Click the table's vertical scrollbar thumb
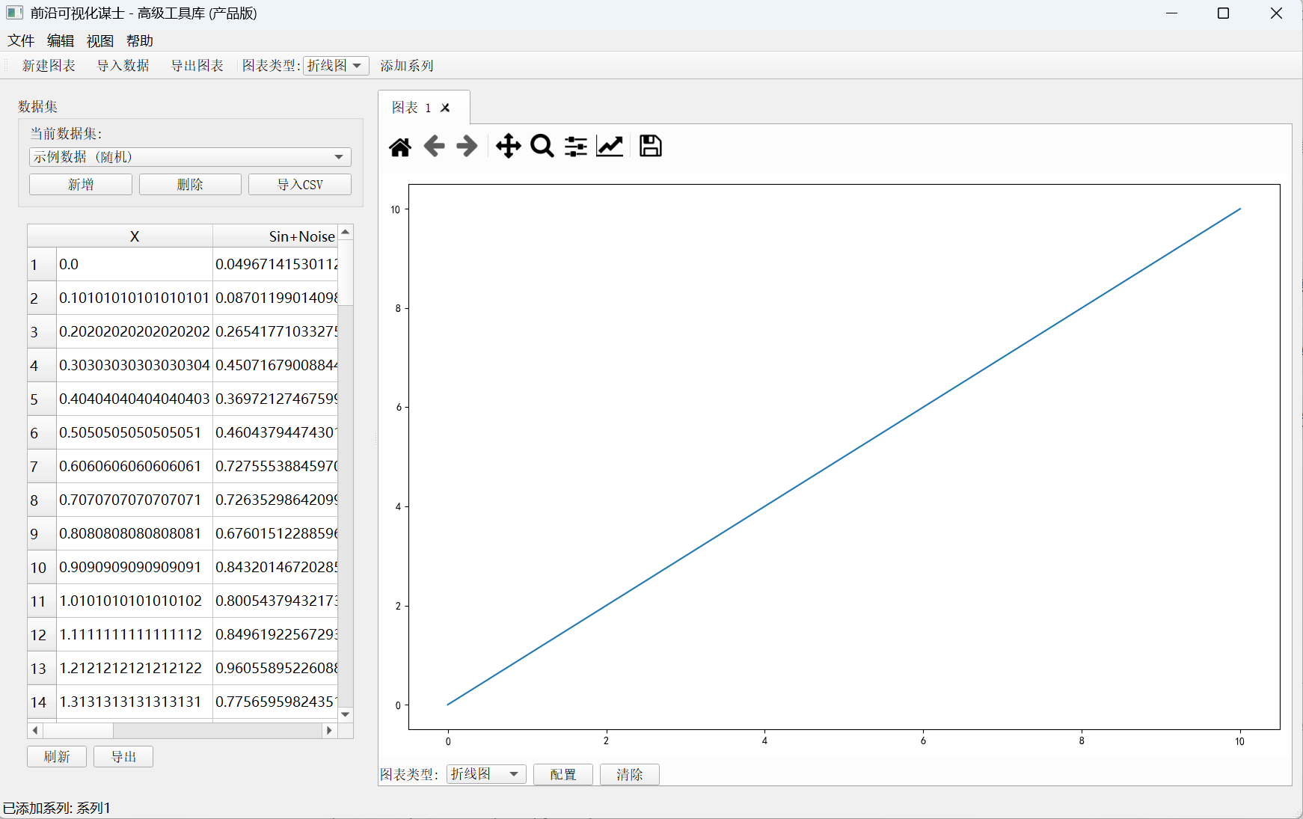This screenshot has width=1303, height=819. (x=346, y=272)
